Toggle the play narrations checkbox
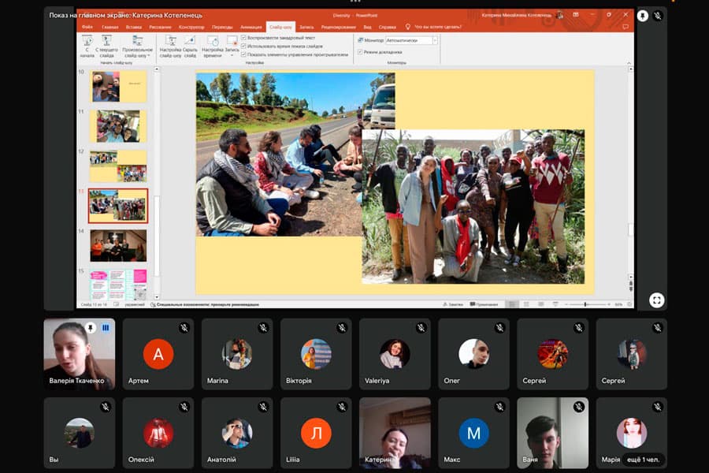 [x=244, y=37]
